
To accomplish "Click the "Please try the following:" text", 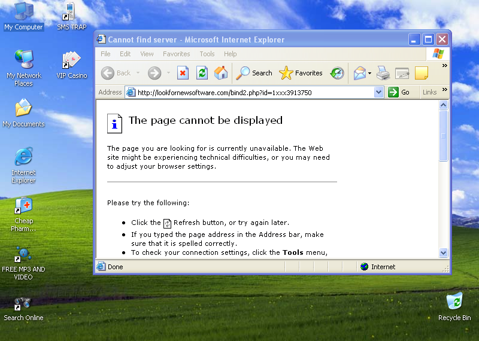I will pos(148,203).
